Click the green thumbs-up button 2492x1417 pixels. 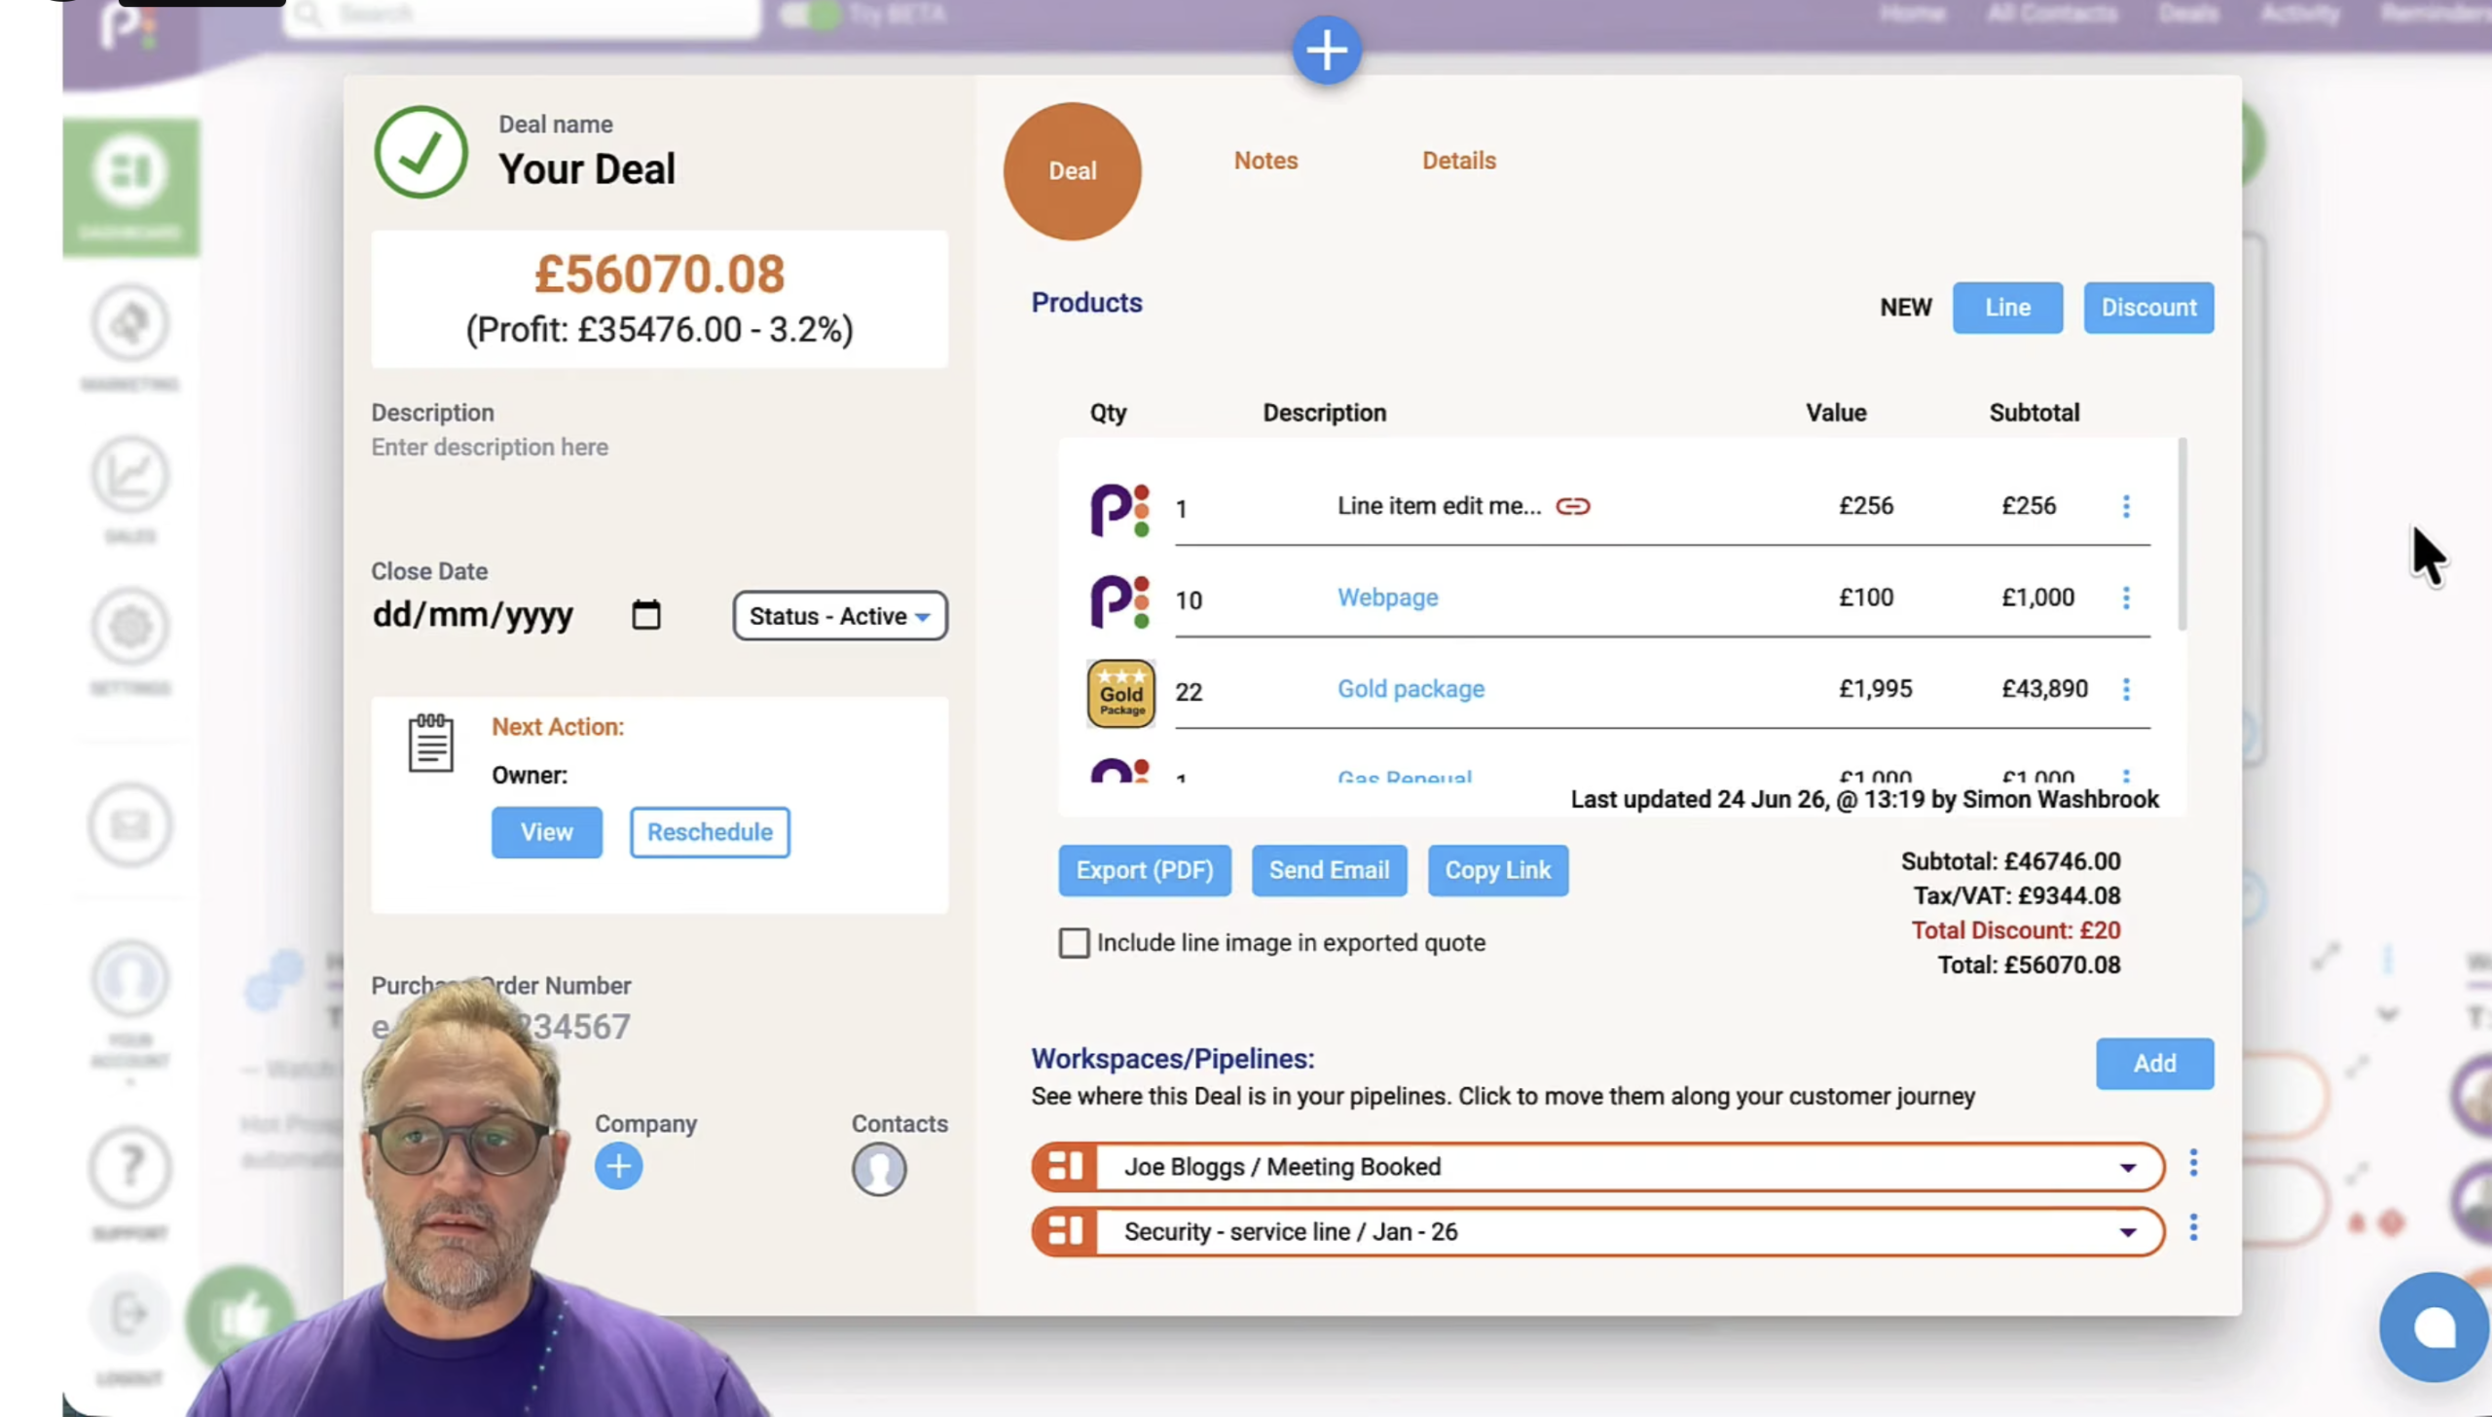tap(239, 1319)
